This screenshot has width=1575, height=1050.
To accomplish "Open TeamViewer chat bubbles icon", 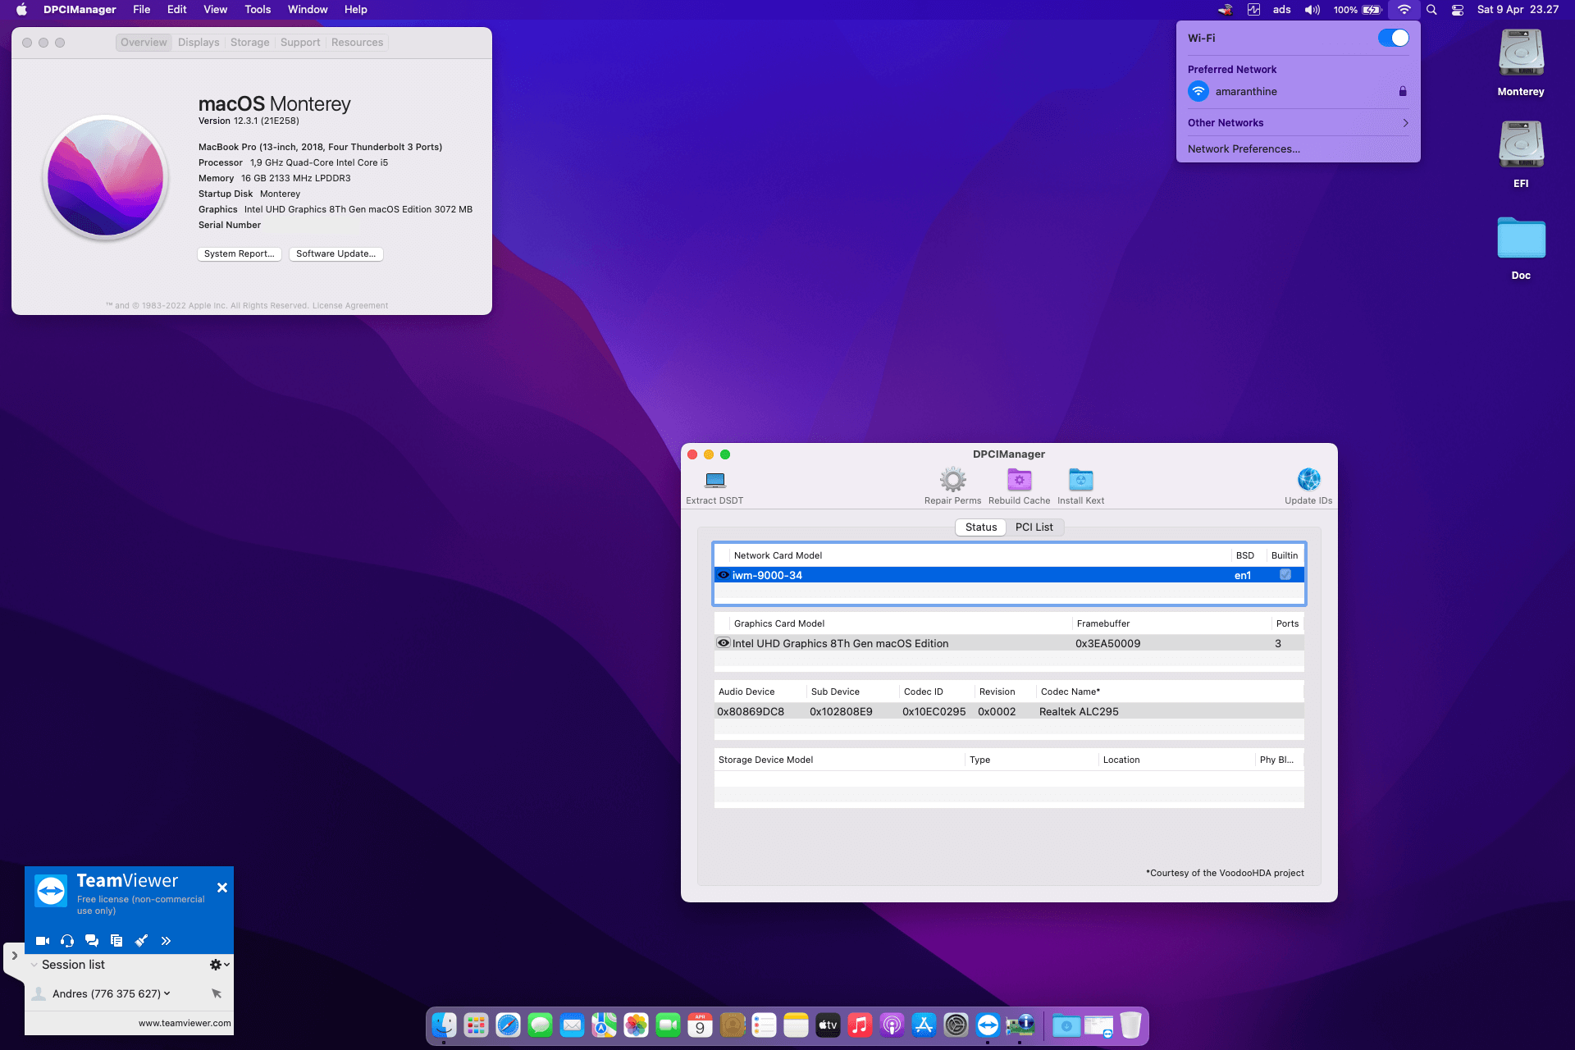I will [92, 941].
